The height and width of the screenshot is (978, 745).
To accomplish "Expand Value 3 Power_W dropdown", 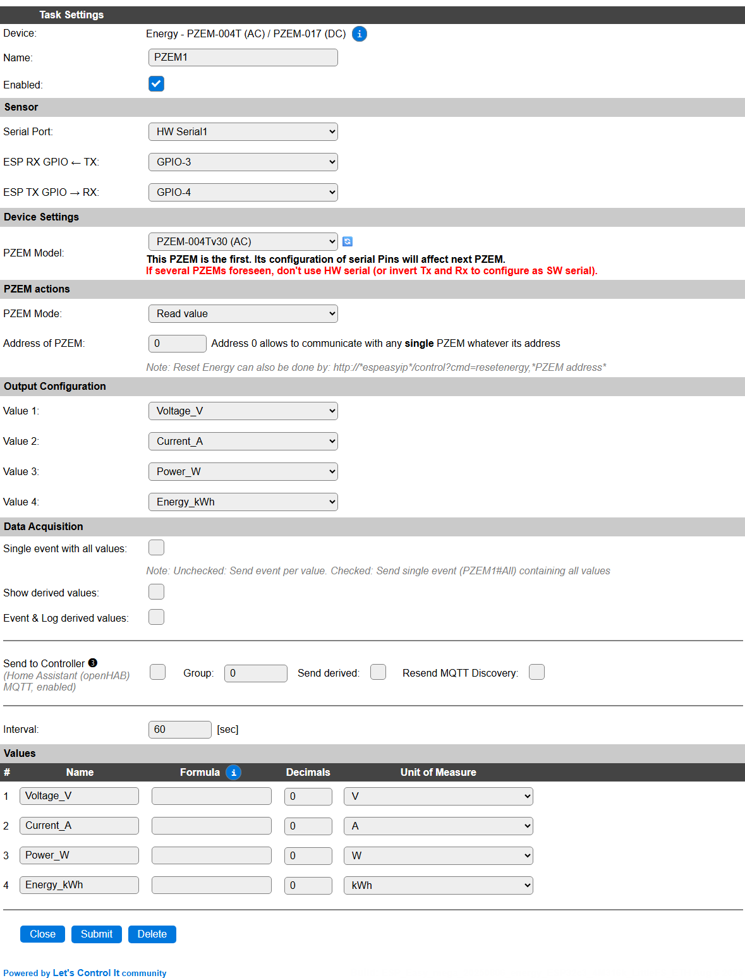I will click(243, 471).
